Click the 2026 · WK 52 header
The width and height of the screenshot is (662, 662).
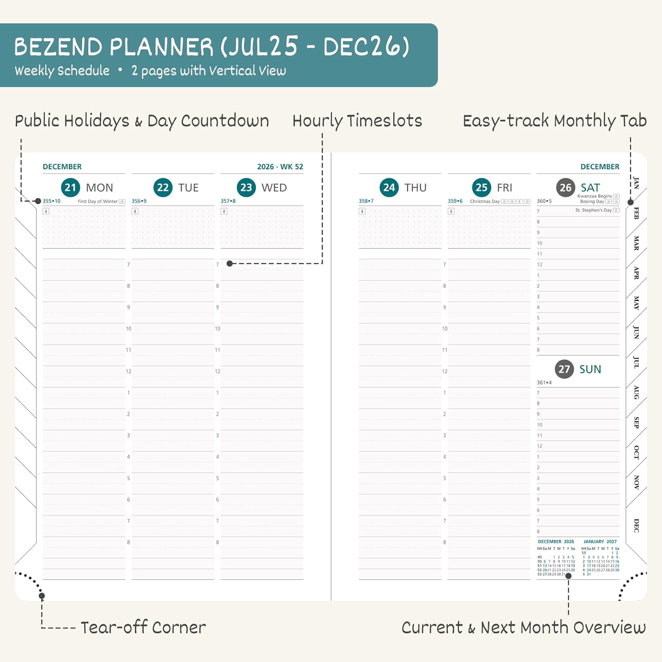pyautogui.click(x=280, y=167)
